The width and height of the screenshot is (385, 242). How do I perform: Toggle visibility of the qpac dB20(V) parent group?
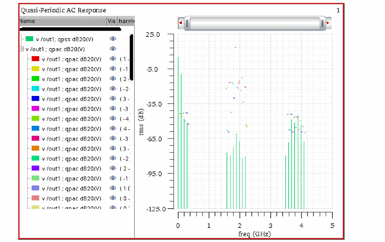click(x=113, y=49)
